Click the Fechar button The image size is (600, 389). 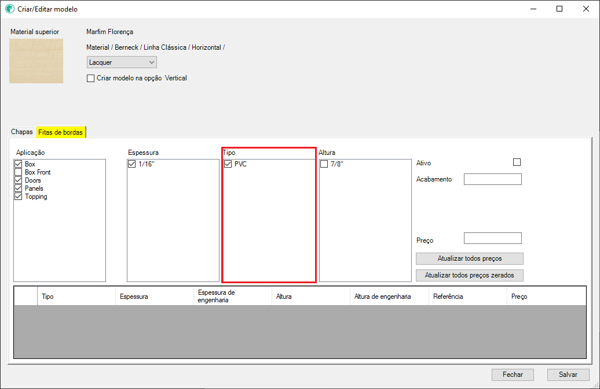[513, 375]
